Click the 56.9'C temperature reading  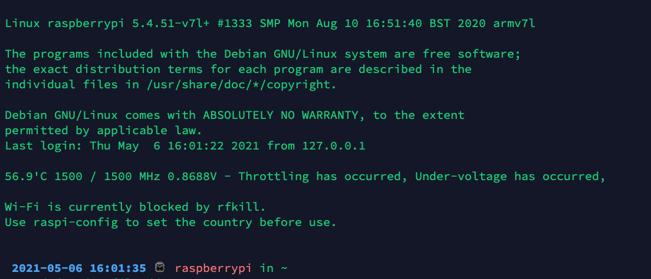27,176
